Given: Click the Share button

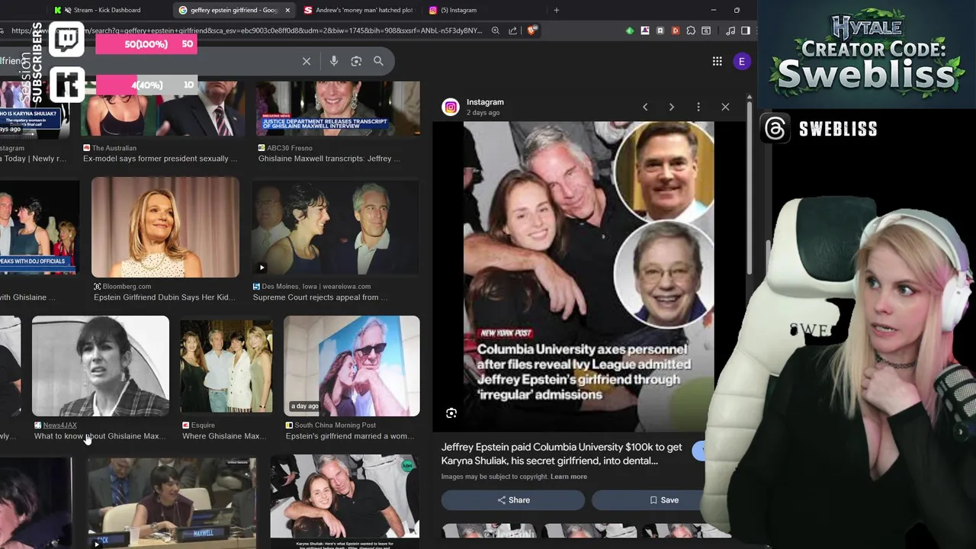Looking at the screenshot, I should coord(513,500).
